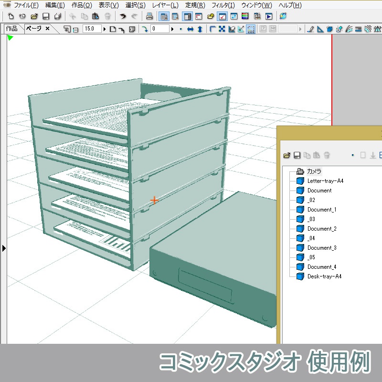Click the delete trash icon in the 3D panel
The image size is (382, 382).
(x=326, y=155)
